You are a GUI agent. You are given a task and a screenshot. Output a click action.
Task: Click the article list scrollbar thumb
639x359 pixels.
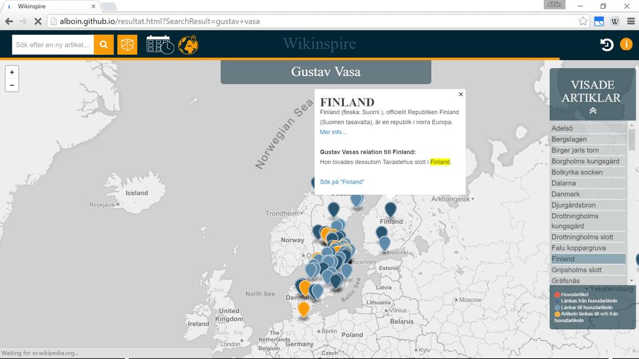[x=632, y=140]
